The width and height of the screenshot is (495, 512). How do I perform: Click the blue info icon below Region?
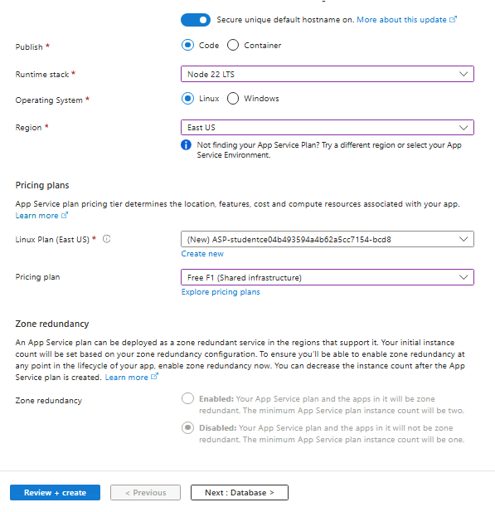click(x=186, y=144)
